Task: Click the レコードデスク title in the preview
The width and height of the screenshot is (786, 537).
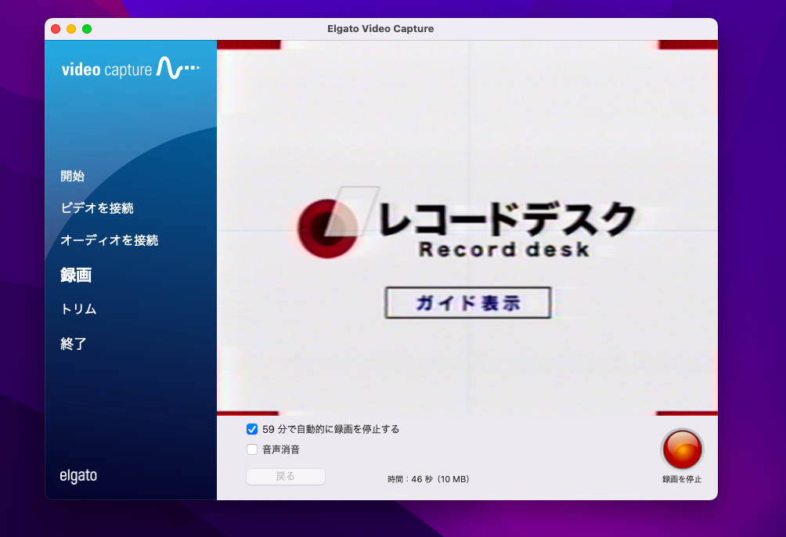Action: pyautogui.click(x=505, y=219)
